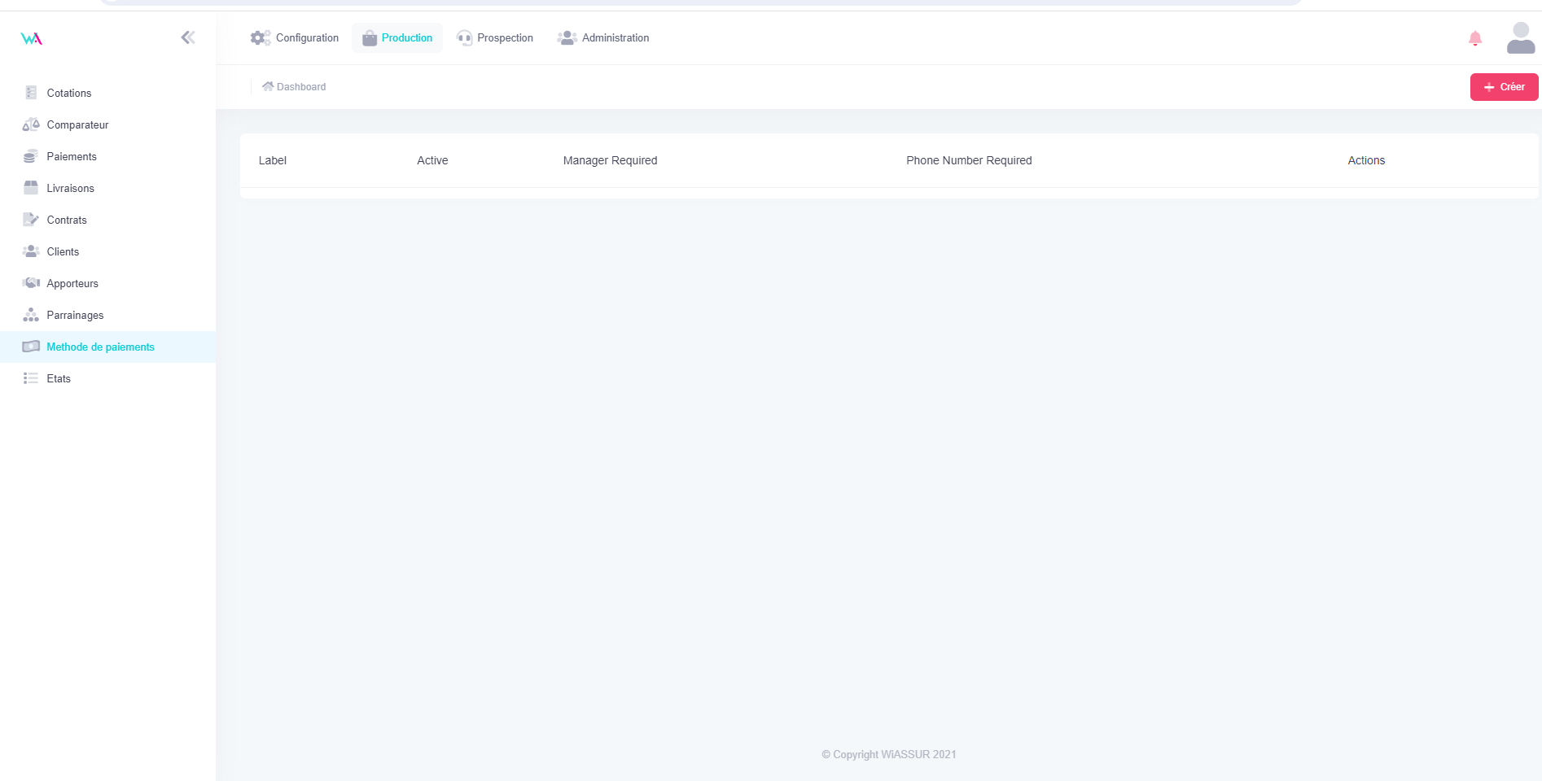Open the Prospection tab
Screen dimensions: 1542x781
495,38
